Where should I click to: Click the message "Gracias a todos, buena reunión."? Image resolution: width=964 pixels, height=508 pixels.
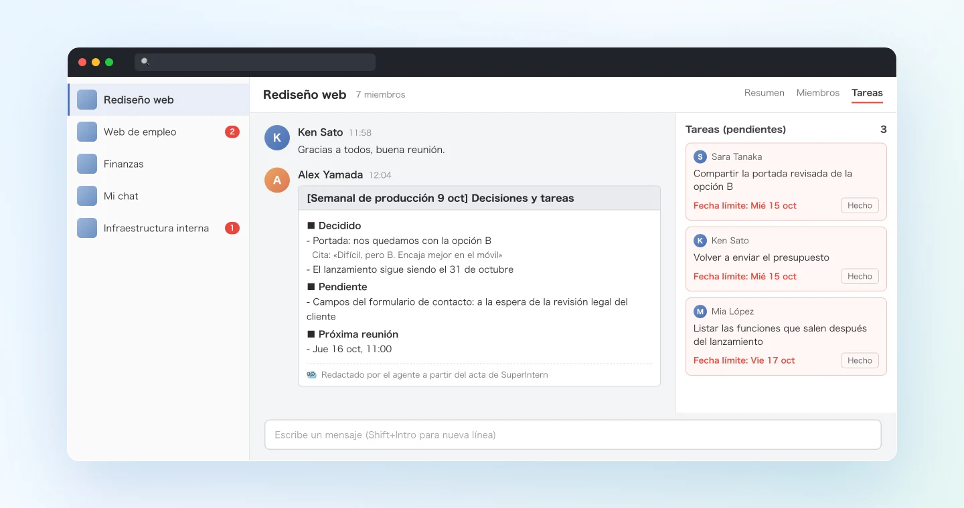tap(371, 150)
